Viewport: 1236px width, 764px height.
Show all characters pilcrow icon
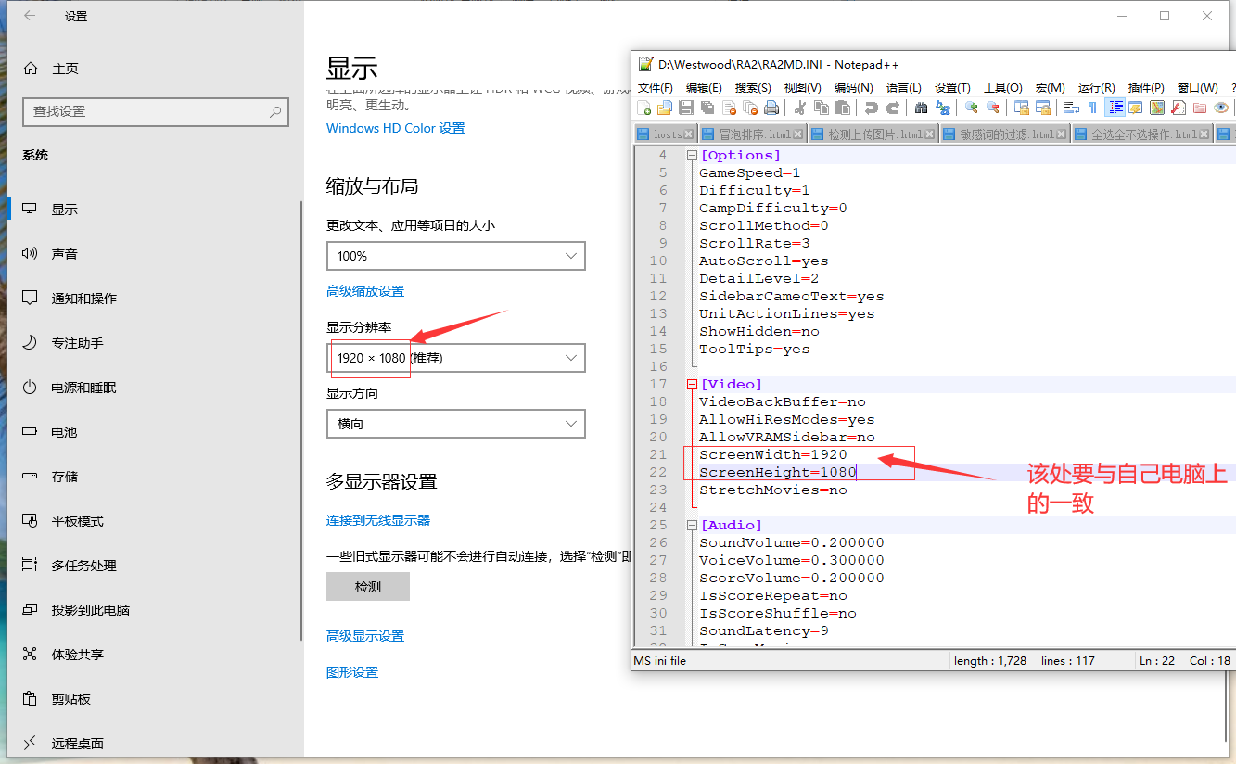(1092, 108)
